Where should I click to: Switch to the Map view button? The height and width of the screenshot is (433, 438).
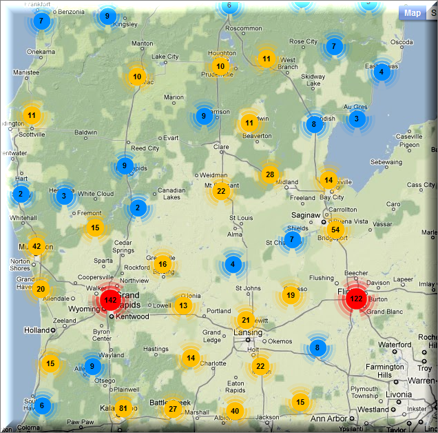click(413, 13)
